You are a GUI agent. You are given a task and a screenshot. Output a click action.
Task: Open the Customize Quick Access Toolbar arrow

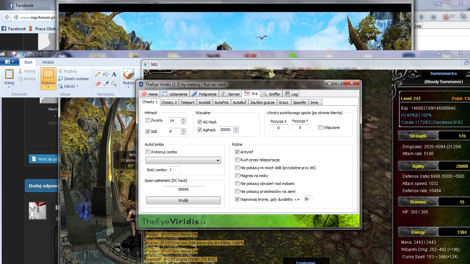(36, 54)
